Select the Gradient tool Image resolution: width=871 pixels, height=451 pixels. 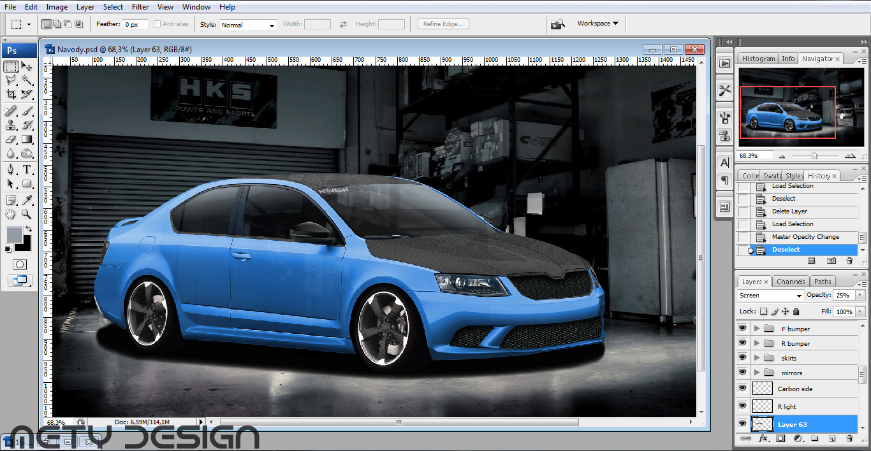coord(27,139)
